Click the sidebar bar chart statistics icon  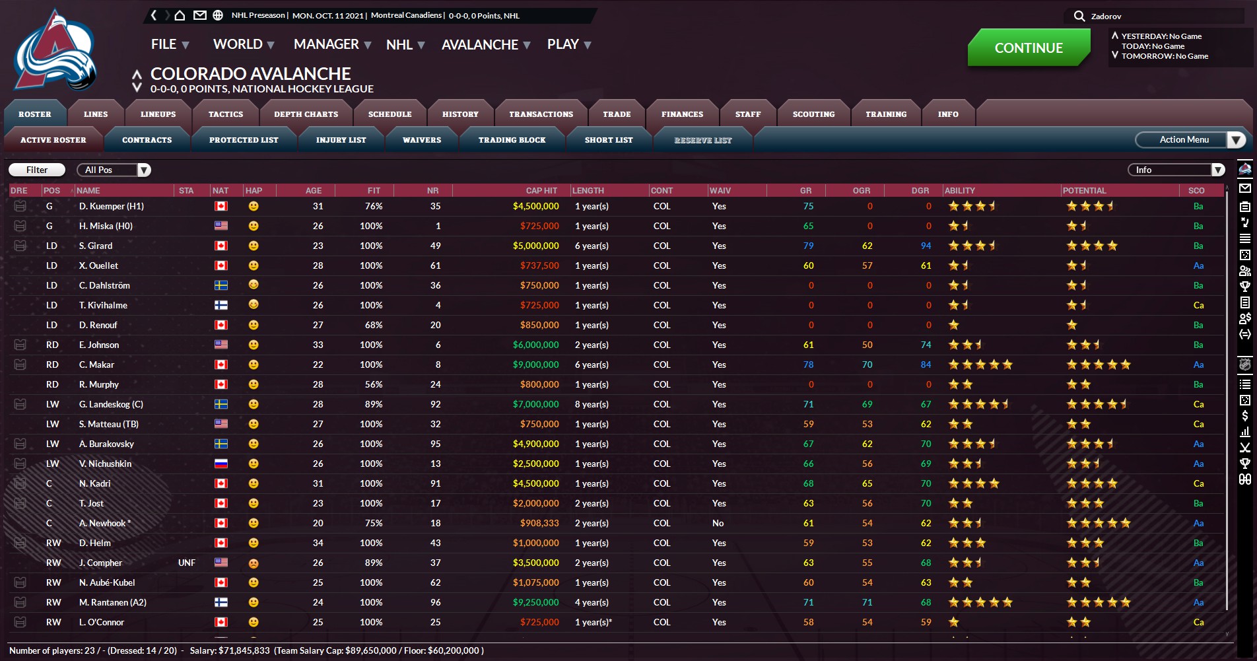click(1245, 432)
